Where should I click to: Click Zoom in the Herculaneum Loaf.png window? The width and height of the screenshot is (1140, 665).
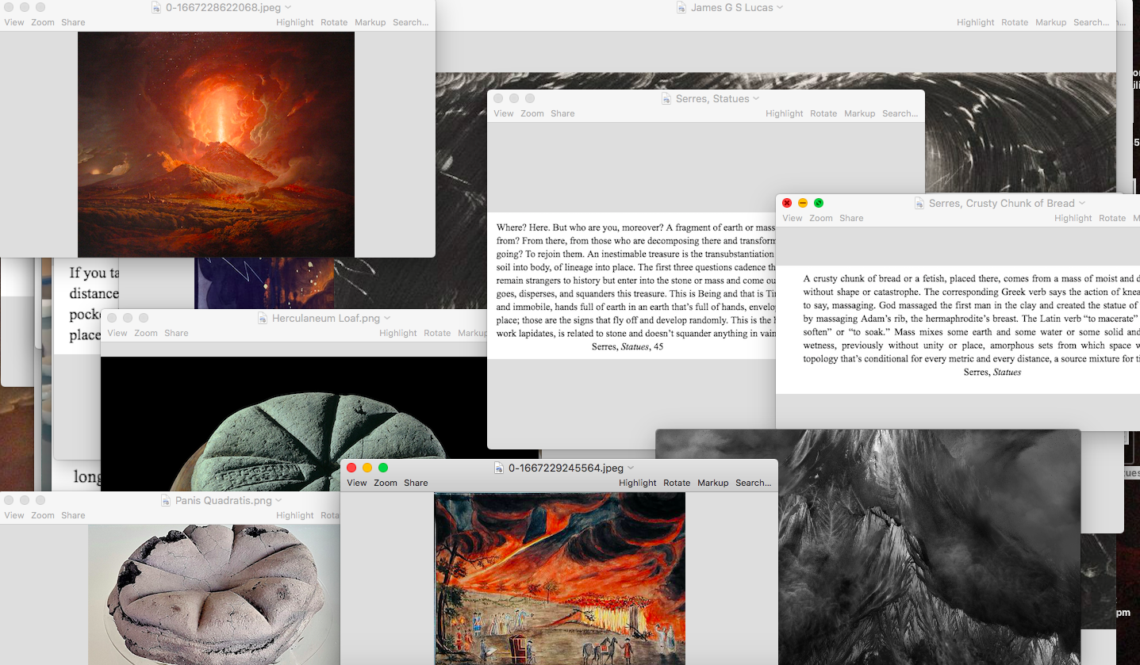point(146,333)
